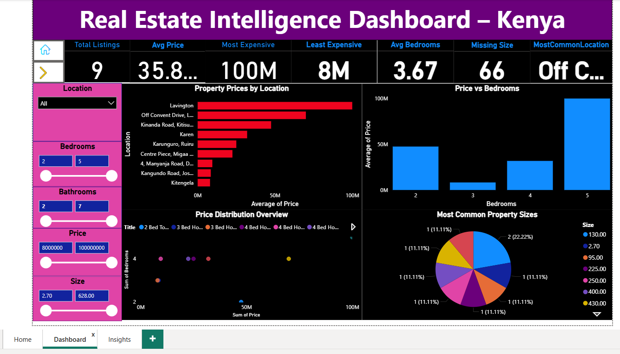Open the Insights page tab
The width and height of the screenshot is (620, 354).
[x=119, y=339]
